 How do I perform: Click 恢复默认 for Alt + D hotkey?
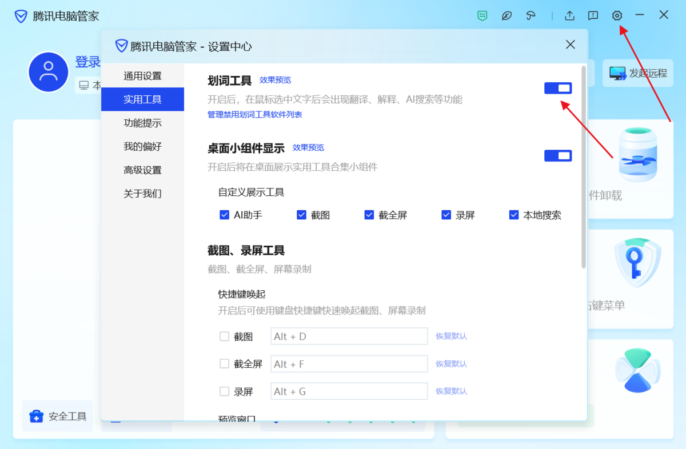point(451,336)
